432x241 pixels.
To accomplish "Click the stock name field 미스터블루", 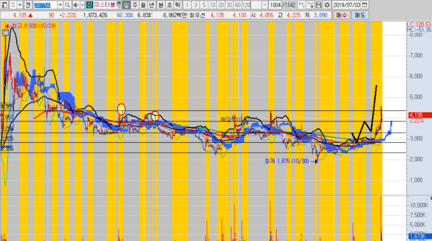I will pos(107,5).
